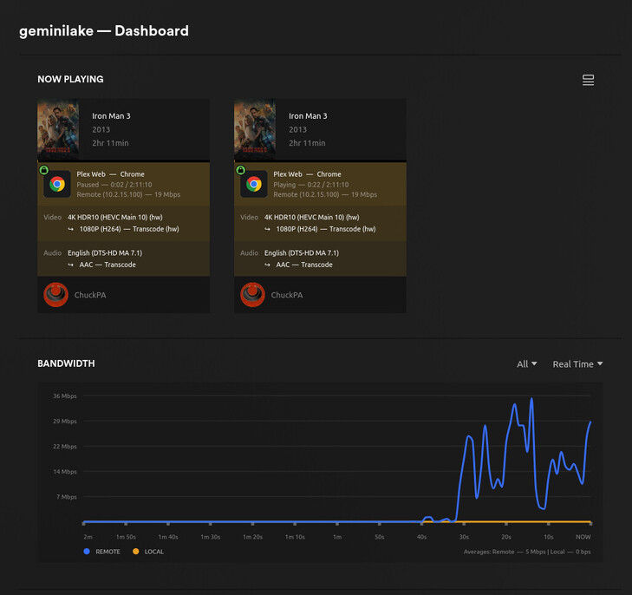Screen dimensions: 632x595
Task: Click Chrome icon on the Playing session
Action: [x=254, y=184]
